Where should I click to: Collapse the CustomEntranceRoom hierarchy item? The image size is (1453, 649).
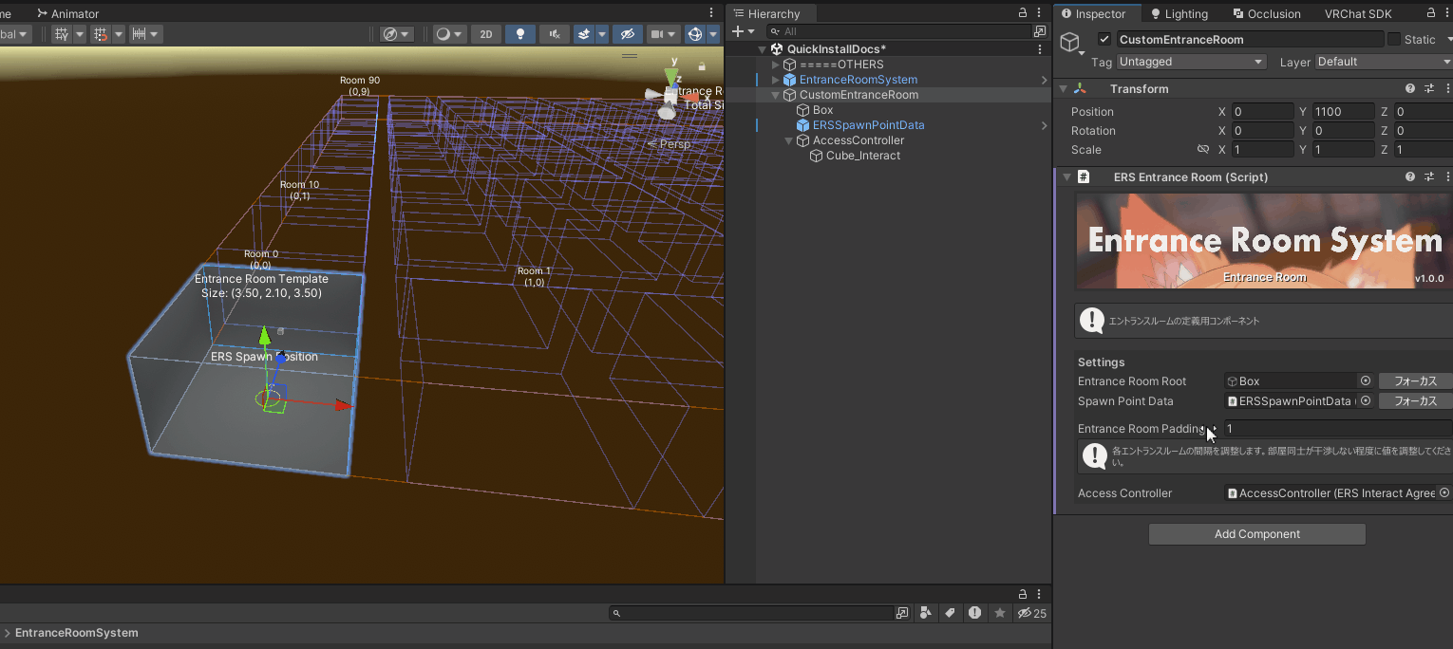(x=776, y=95)
